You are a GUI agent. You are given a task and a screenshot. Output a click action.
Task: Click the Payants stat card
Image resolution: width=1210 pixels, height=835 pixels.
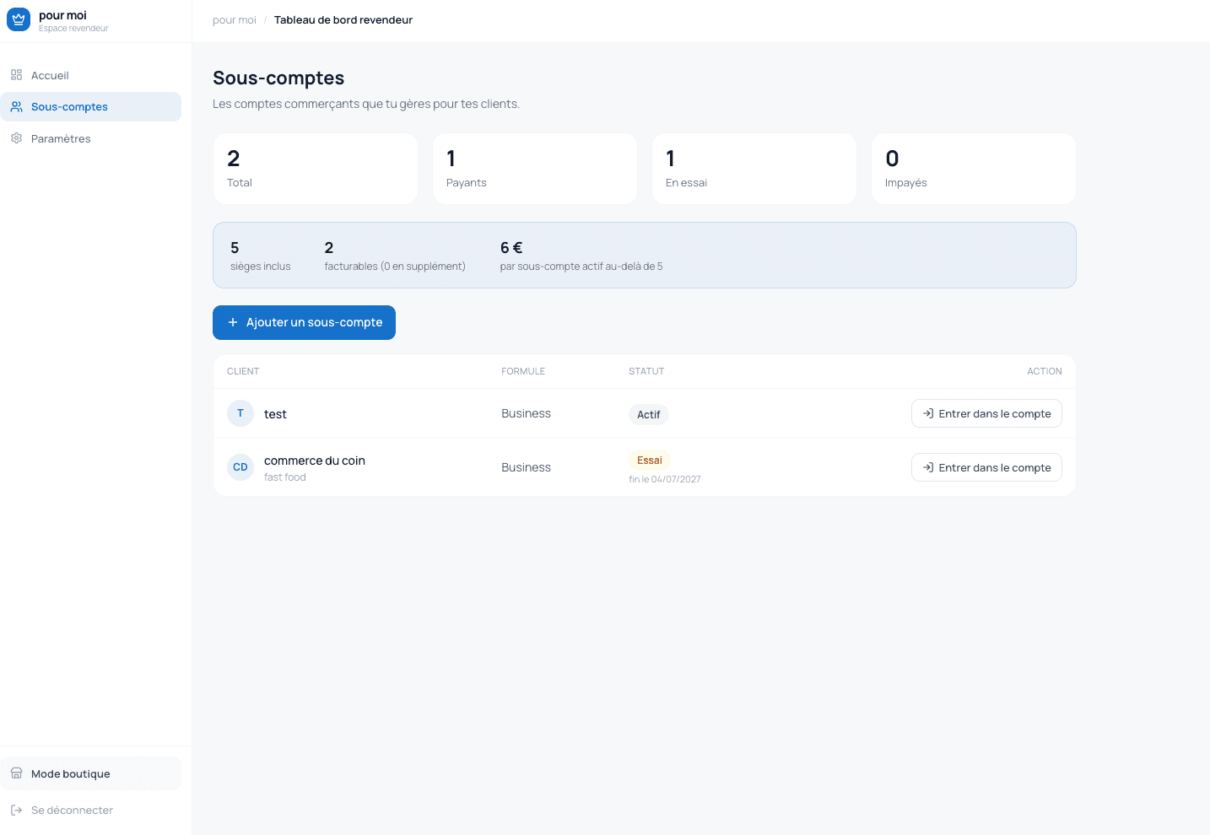tap(535, 169)
